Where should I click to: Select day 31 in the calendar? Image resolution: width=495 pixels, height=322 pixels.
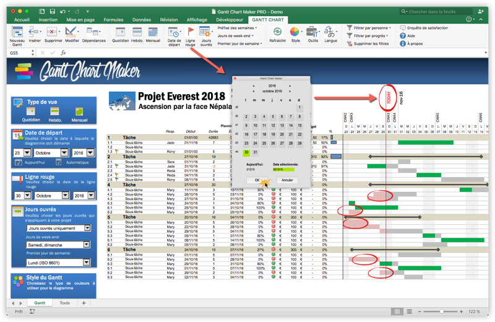tap(255, 152)
